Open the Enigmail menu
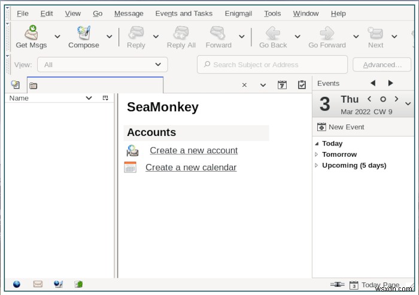 point(238,13)
